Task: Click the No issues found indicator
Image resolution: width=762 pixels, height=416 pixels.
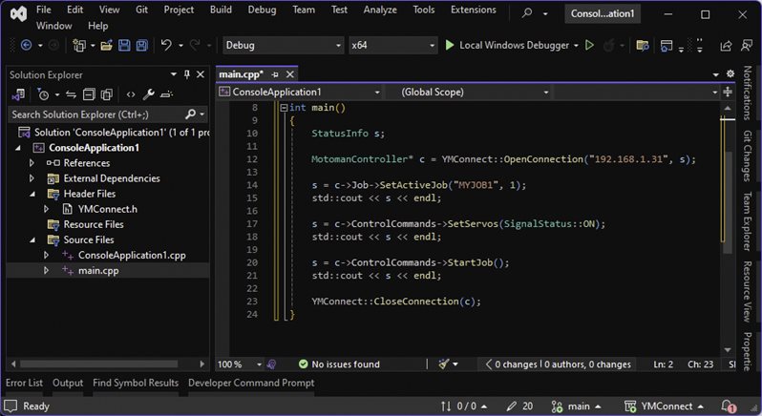Action: (338, 364)
